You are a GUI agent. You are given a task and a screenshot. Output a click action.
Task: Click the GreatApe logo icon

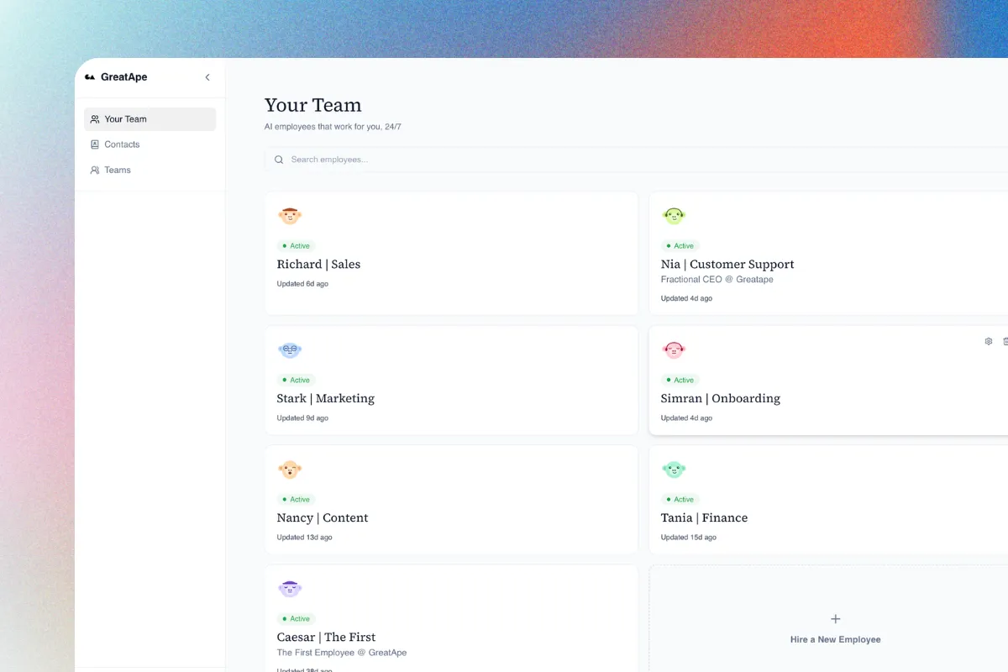92,76
